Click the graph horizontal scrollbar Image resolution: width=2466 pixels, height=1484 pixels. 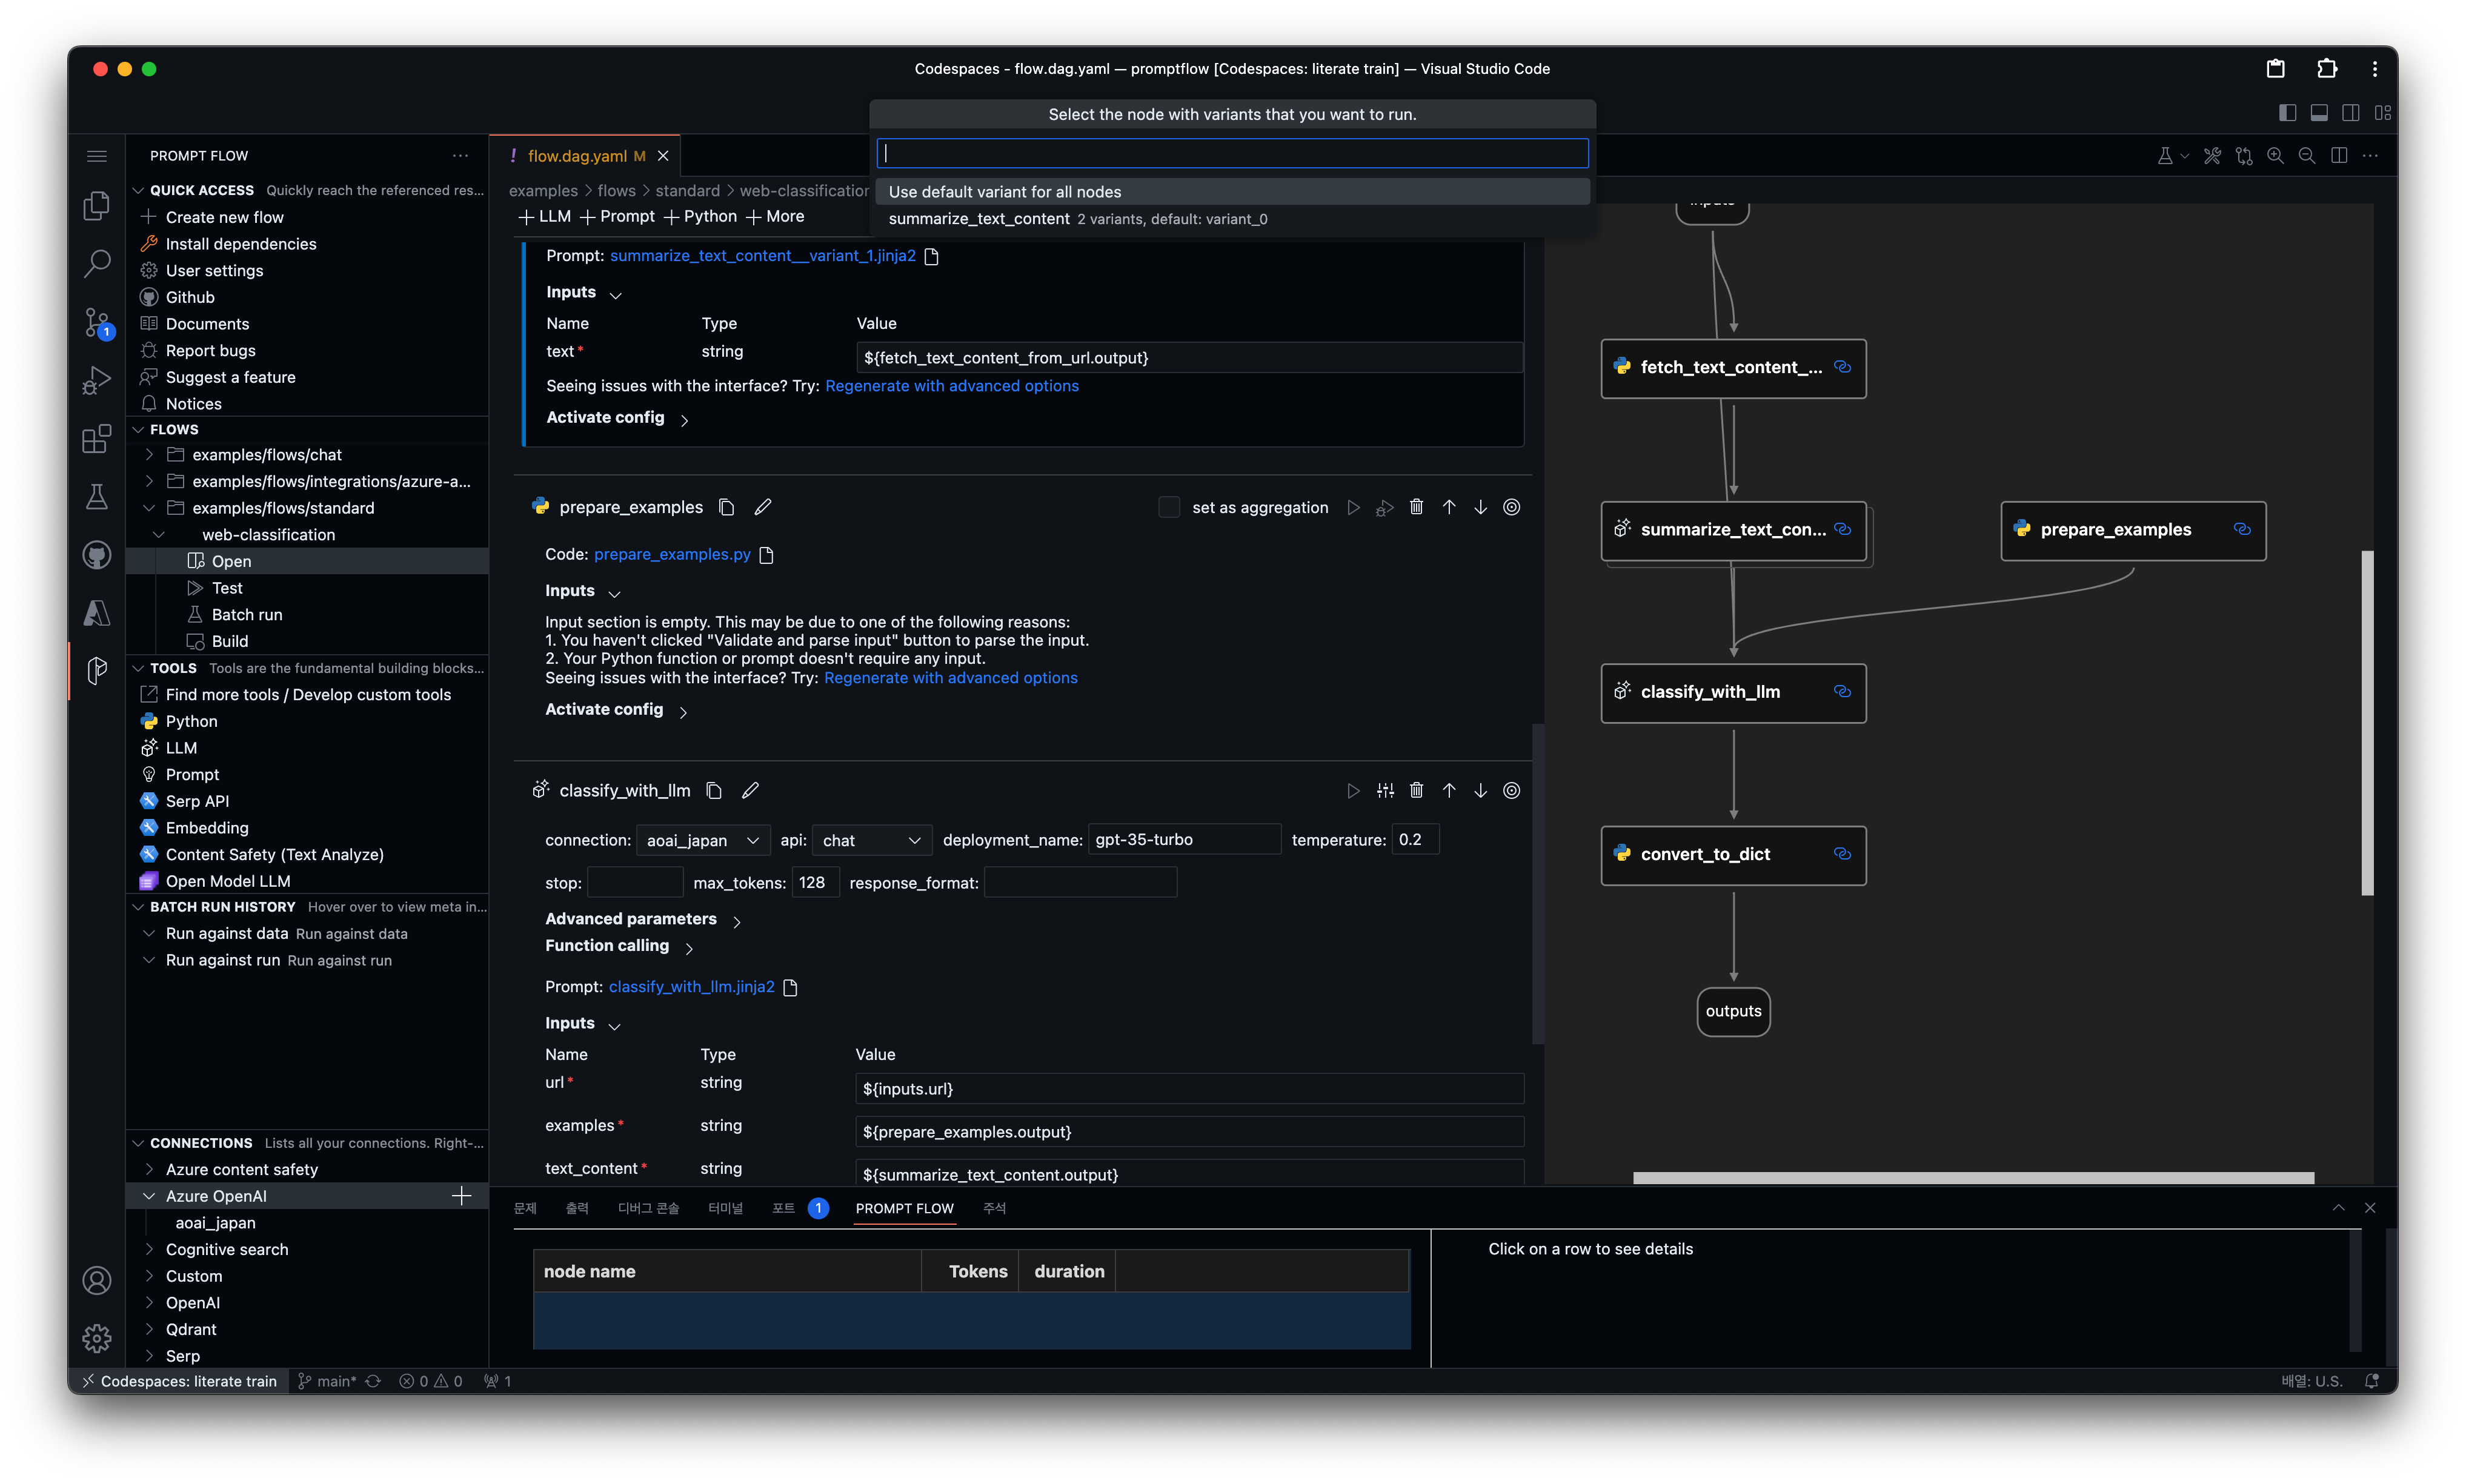coord(1973,1178)
